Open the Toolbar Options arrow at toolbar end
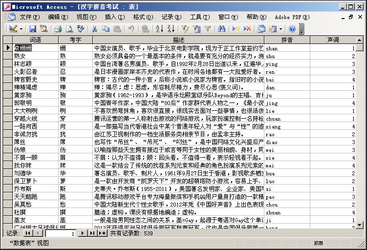This screenshot has height=250, width=367. tap(302, 29)
